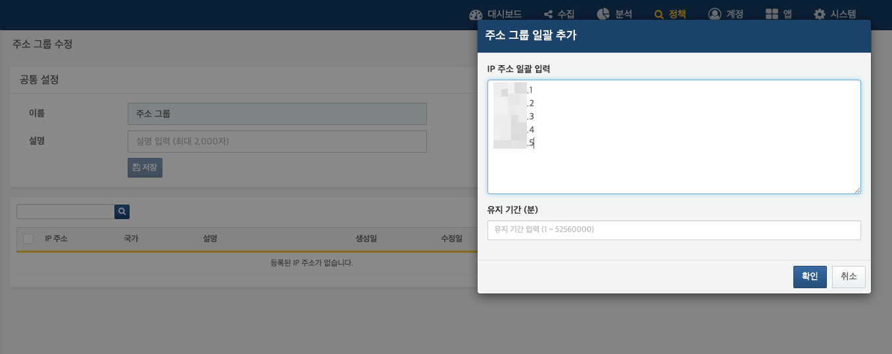Sort by 국가 column header
892x354 pixels.
[131, 239]
